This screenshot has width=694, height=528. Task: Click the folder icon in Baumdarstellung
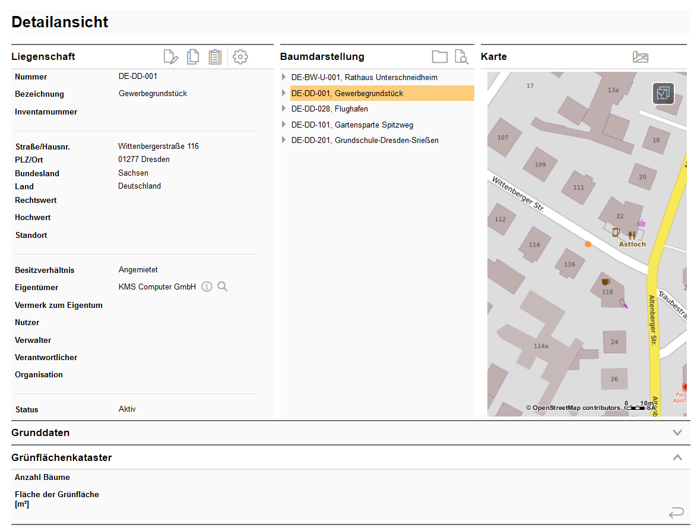pyautogui.click(x=439, y=57)
